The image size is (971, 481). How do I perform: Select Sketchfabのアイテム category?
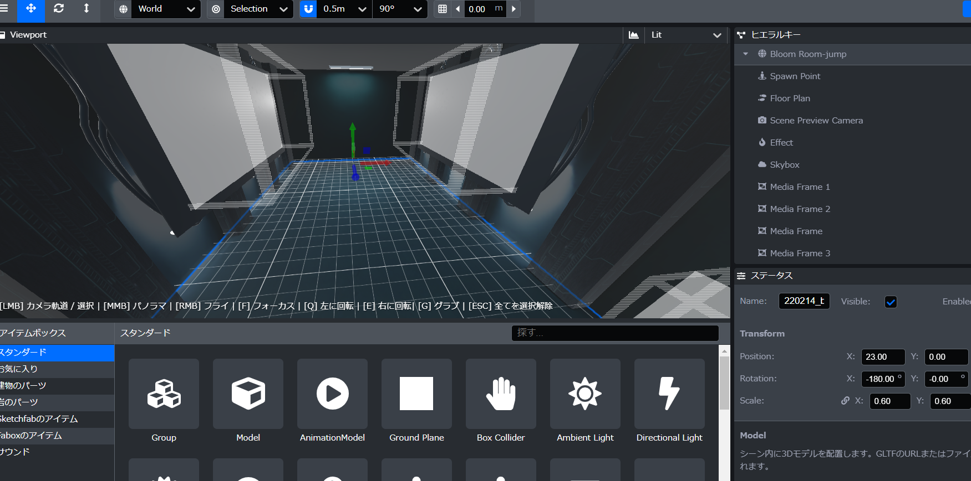coord(57,419)
